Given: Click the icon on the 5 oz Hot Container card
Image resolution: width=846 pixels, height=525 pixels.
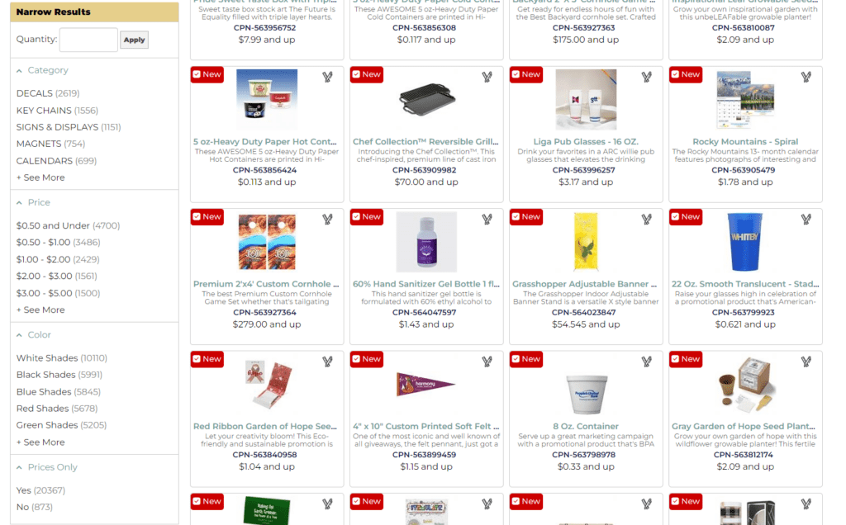Looking at the screenshot, I should point(327,77).
